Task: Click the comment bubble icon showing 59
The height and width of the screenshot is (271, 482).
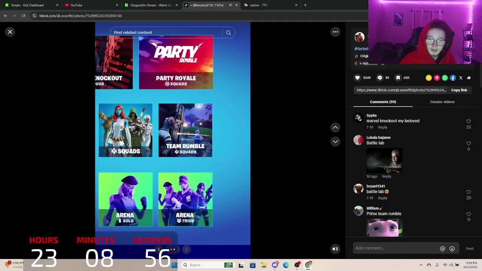Action: pyautogui.click(x=380, y=78)
